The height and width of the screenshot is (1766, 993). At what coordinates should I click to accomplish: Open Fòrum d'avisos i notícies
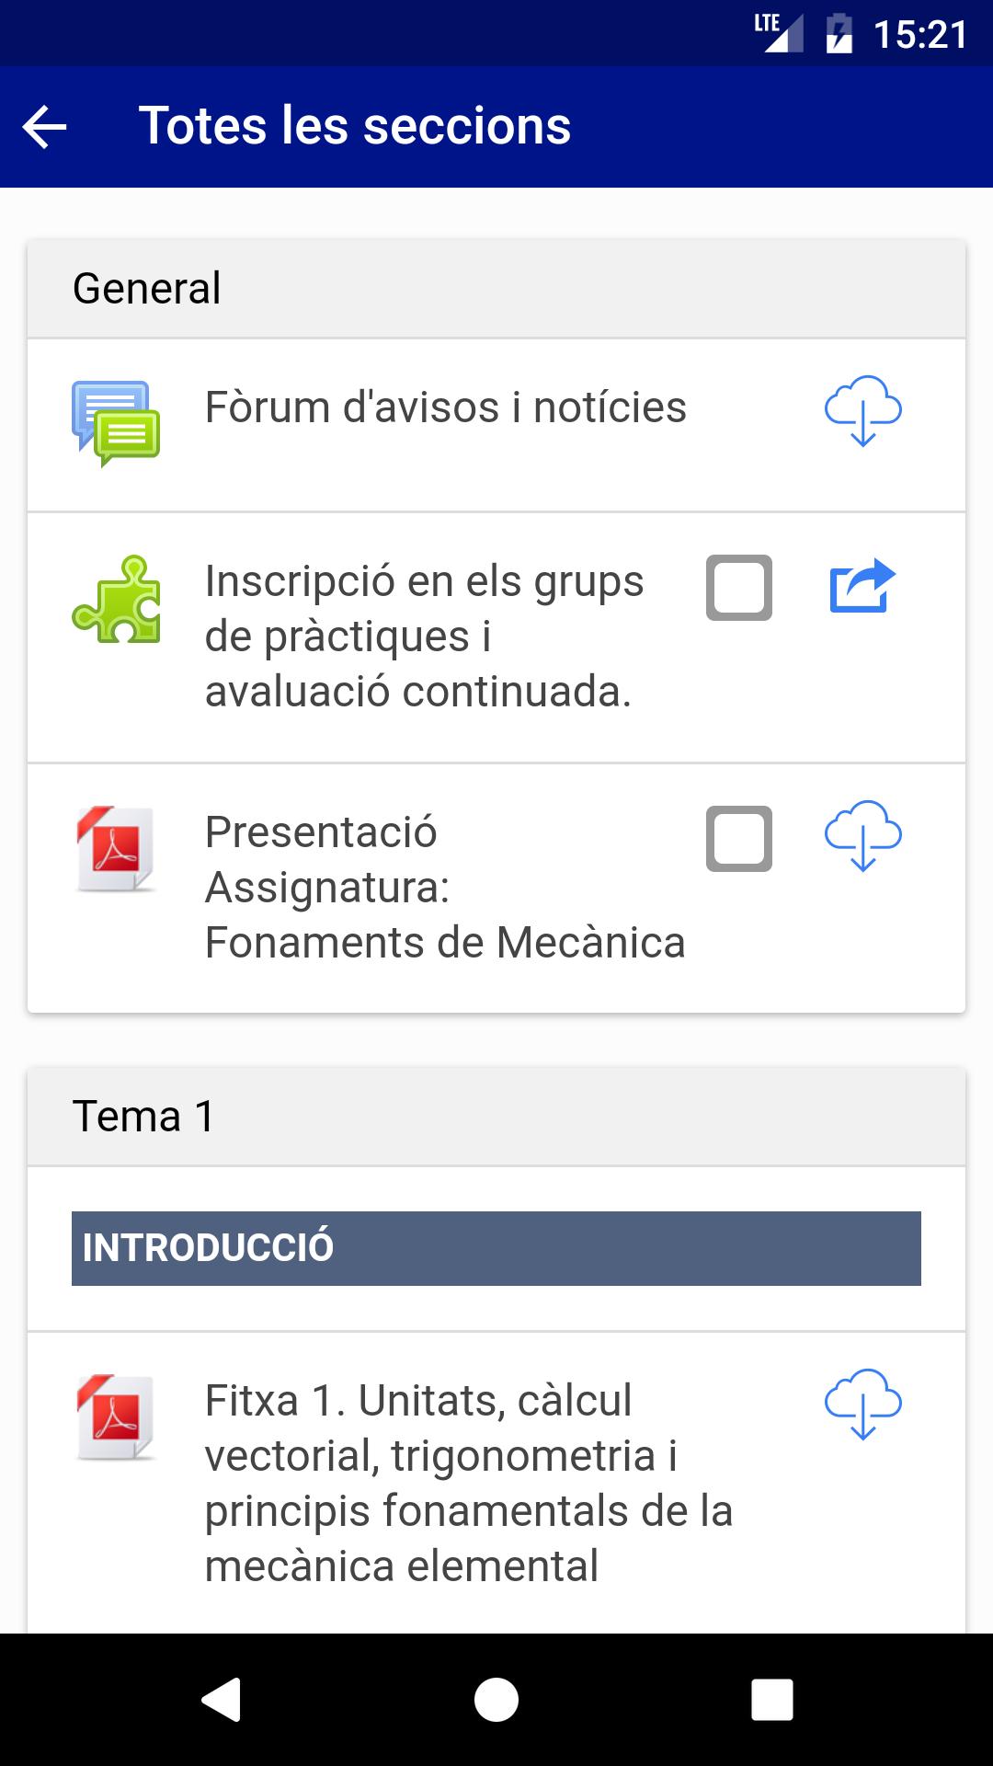(445, 407)
